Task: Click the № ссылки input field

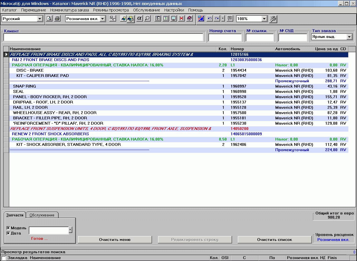Action: tap(260, 37)
